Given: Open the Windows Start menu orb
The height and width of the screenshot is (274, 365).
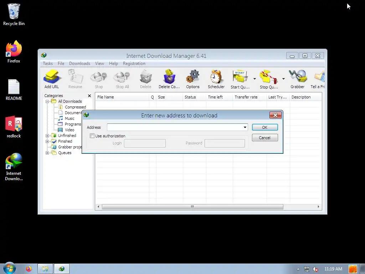Looking at the screenshot, I should coord(9,268).
